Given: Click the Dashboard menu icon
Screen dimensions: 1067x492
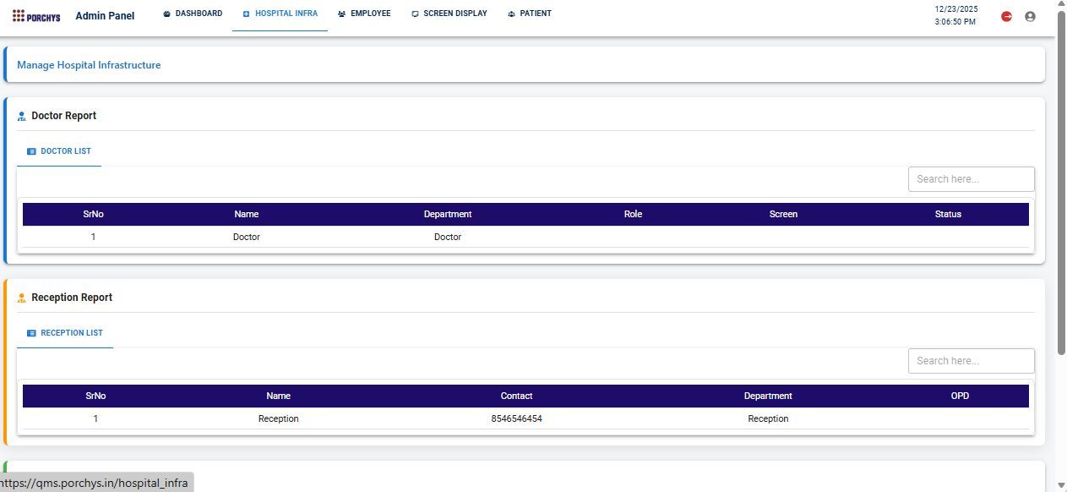Looking at the screenshot, I should [x=167, y=14].
